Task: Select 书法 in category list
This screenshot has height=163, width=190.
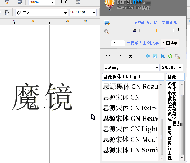Action: pos(172,89)
